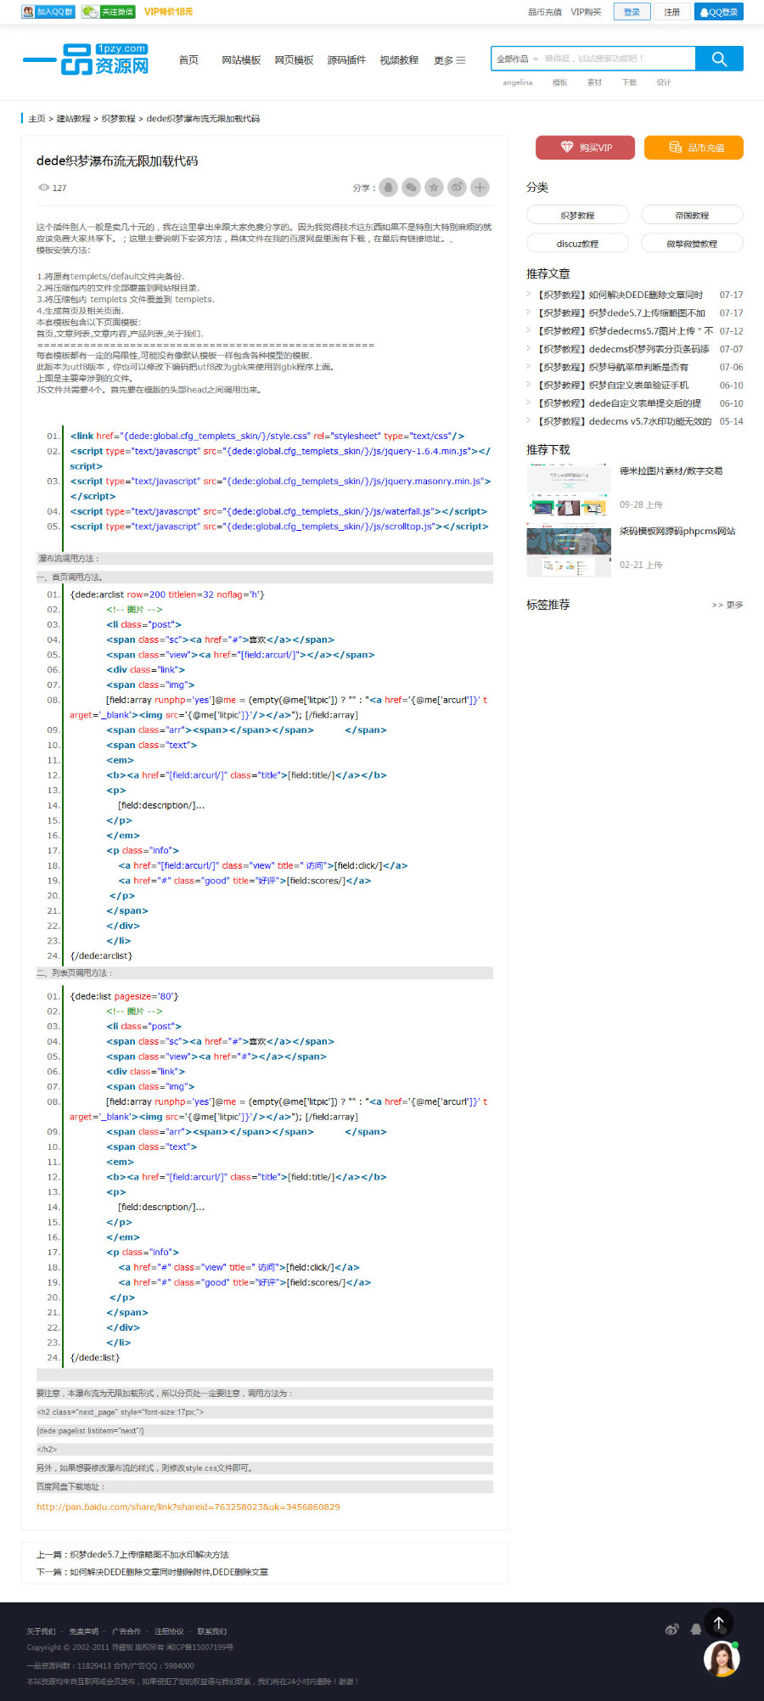Open 品币充值 link in top bar

(545, 12)
